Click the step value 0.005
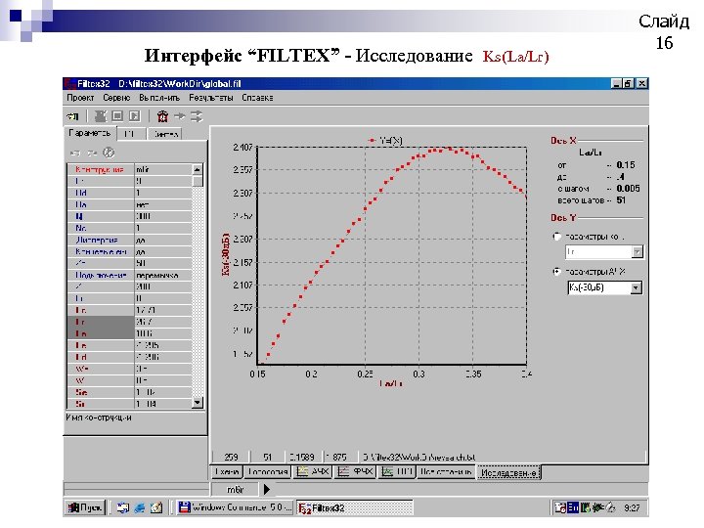 click(x=628, y=188)
